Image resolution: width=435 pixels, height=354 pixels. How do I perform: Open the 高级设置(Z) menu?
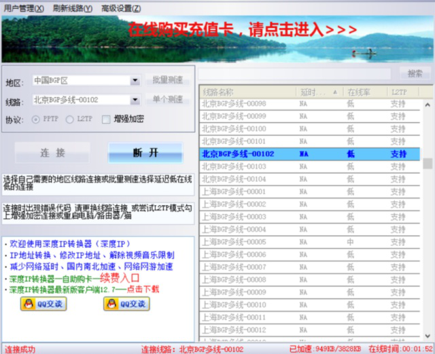point(121,8)
